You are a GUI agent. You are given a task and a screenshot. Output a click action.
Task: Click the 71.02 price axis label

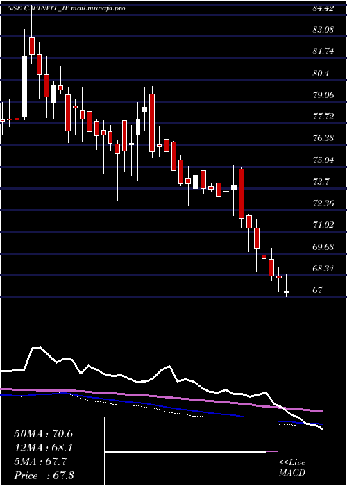(x=323, y=225)
